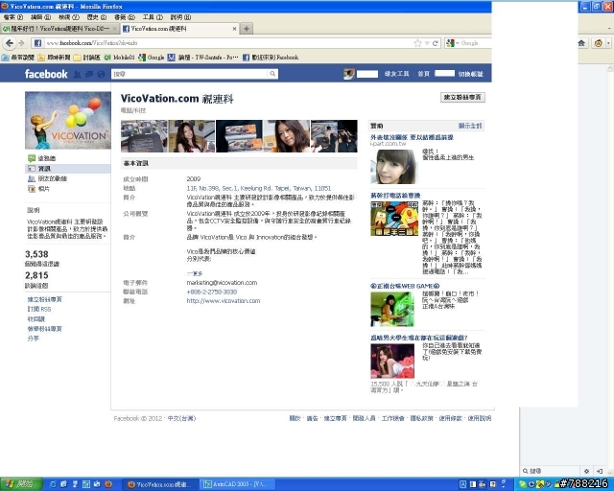This screenshot has width=614, height=491.
Task: Click Subscribe via RSS link in sidebar
Action: [39, 309]
